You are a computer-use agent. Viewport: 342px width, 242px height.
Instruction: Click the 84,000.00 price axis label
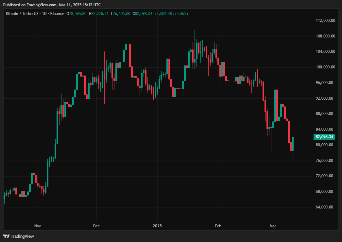point(325,129)
